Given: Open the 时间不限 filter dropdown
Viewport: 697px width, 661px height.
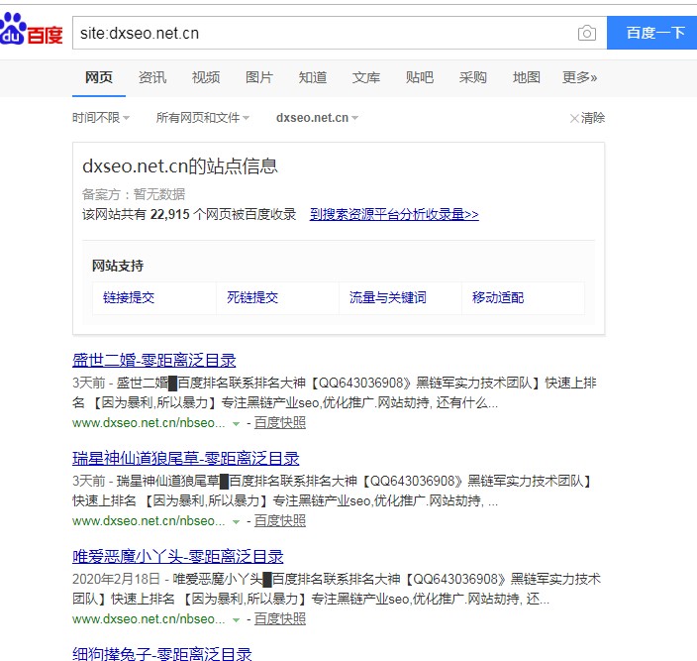Looking at the screenshot, I should coord(101,117).
